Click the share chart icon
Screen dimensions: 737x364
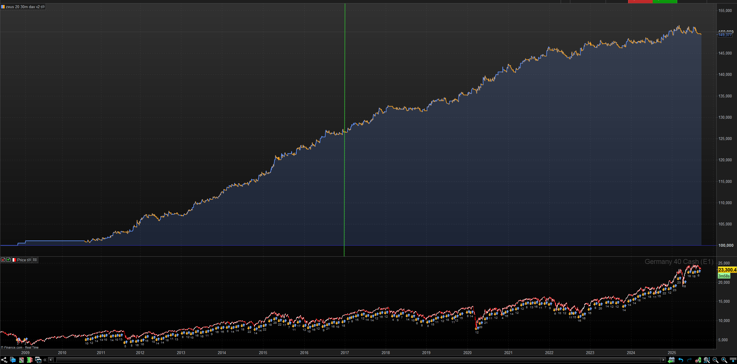click(4, 360)
